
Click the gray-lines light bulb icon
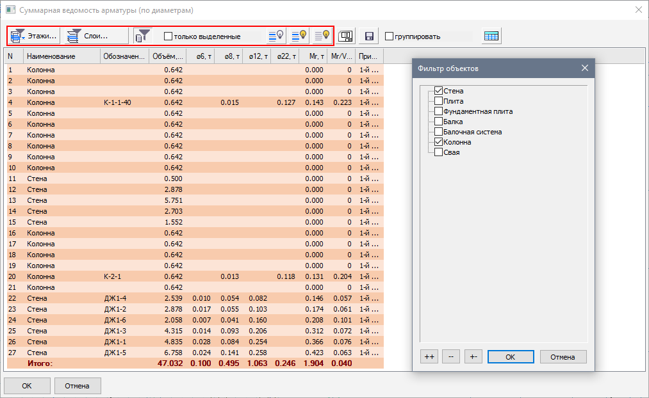(x=322, y=36)
